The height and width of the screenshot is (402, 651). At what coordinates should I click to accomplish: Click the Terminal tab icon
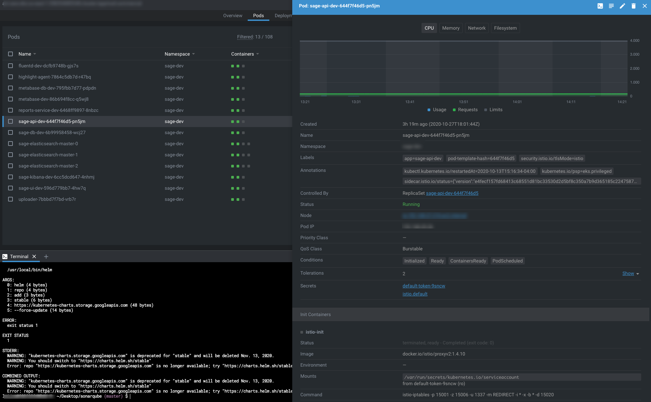coord(5,256)
